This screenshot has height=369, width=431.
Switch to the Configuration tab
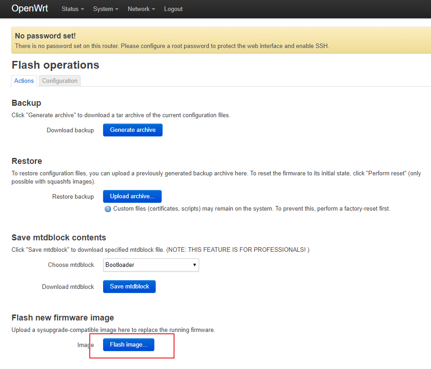[x=60, y=81]
